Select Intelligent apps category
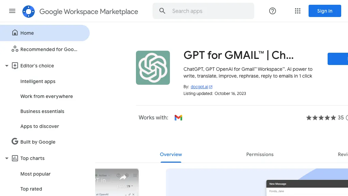Screen dimensions: 348x196 38,81
